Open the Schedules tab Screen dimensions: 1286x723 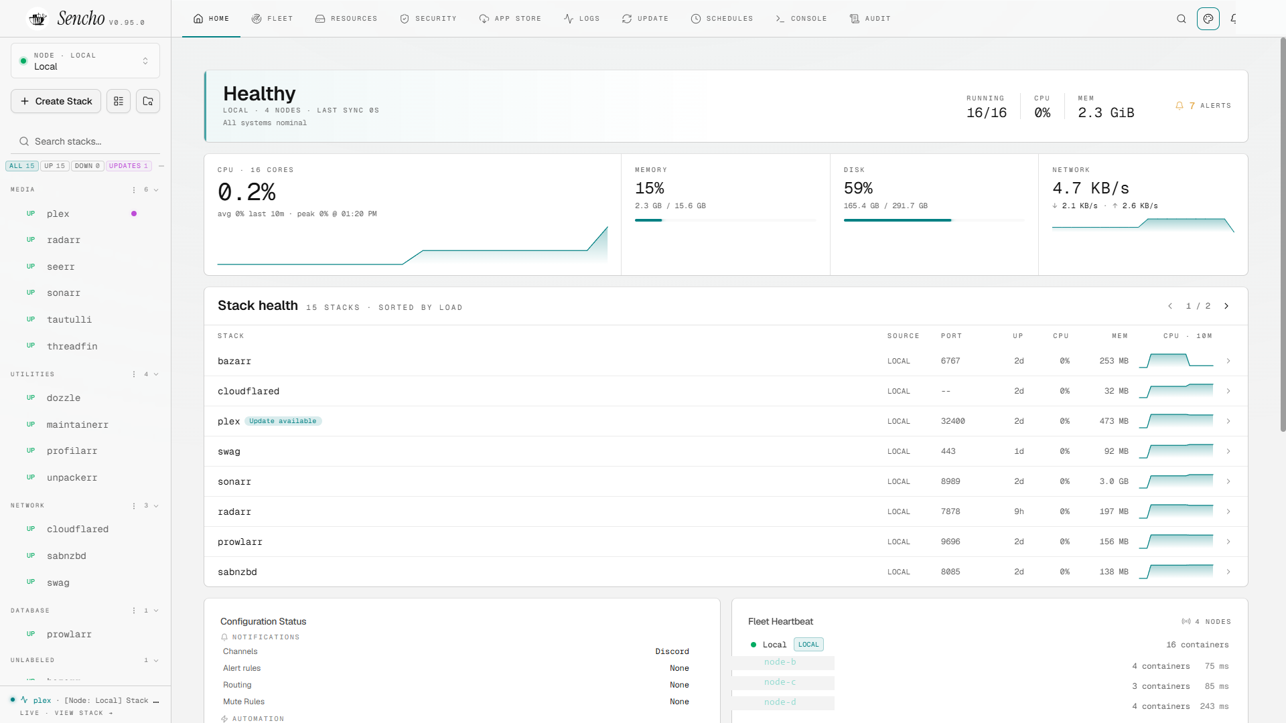tap(722, 19)
